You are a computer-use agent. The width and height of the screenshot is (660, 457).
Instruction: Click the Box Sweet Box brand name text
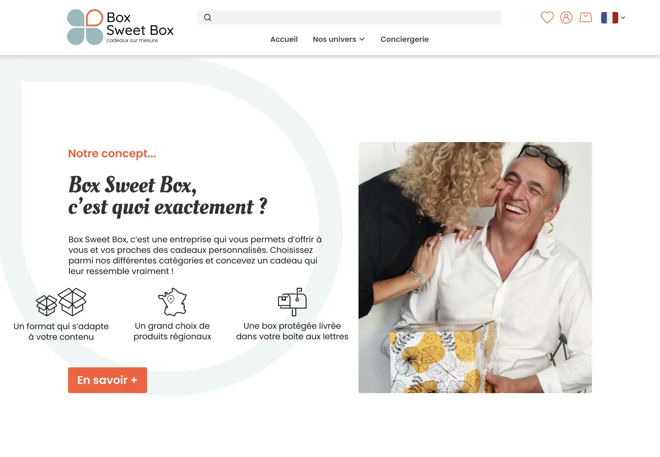coord(140,24)
